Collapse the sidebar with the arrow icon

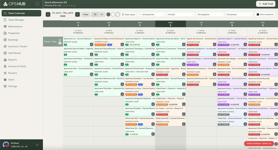[37, 4]
